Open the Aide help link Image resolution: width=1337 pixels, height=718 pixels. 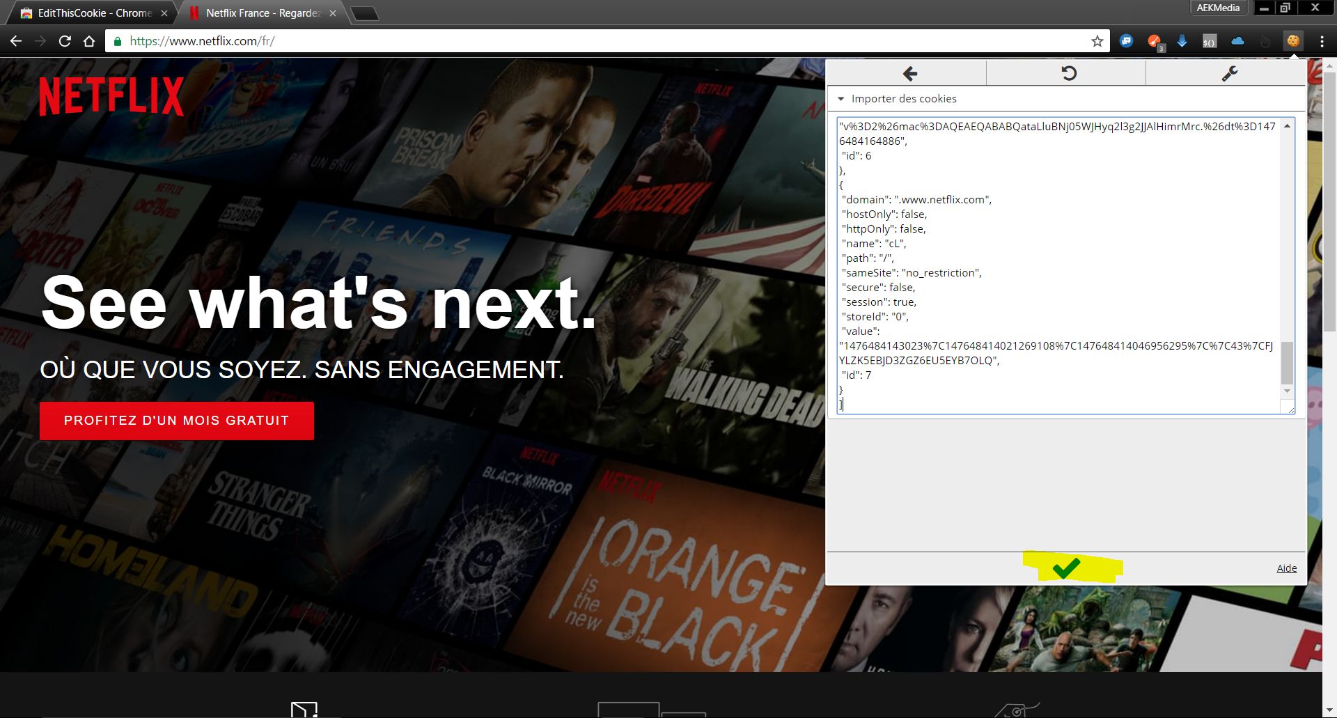pos(1286,568)
